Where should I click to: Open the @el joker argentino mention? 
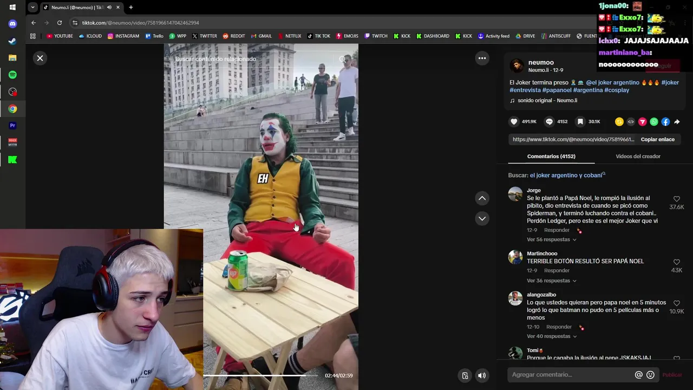[x=612, y=82]
